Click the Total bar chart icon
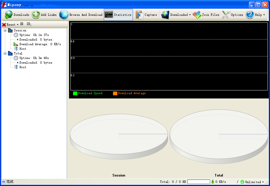 [x=10, y=54]
